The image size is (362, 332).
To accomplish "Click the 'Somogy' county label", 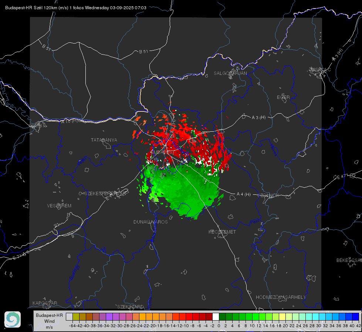I will [74, 272].
